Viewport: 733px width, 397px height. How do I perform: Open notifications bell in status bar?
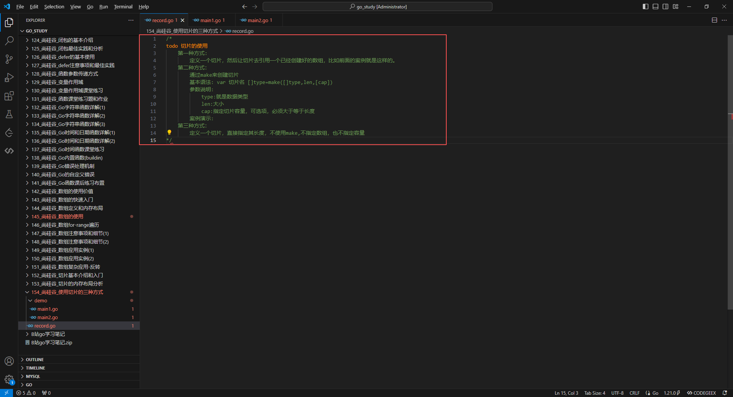coord(725,393)
